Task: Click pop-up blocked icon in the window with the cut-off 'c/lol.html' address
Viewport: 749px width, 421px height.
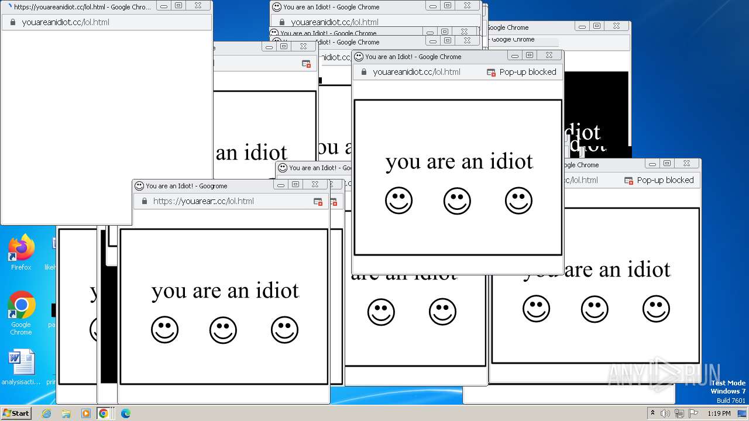Action: coord(628,180)
